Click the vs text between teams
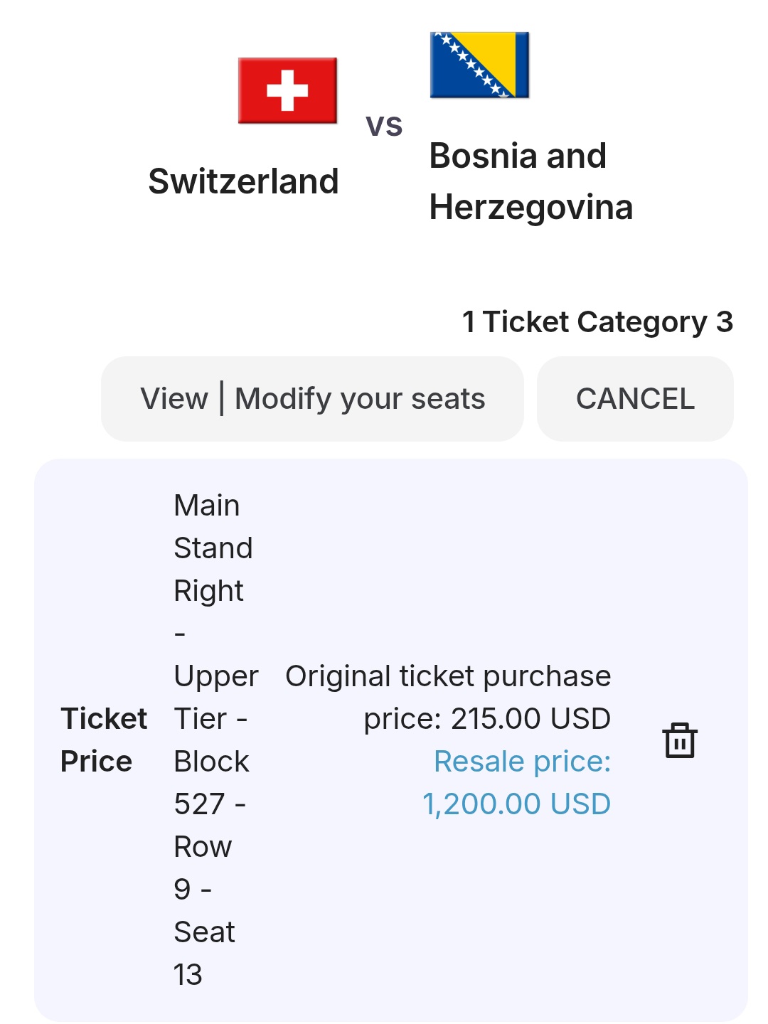Viewport: 768px width, 1024px height. [384, 125]
